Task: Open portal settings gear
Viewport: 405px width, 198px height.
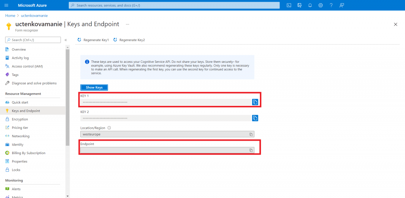Action: 320,5
